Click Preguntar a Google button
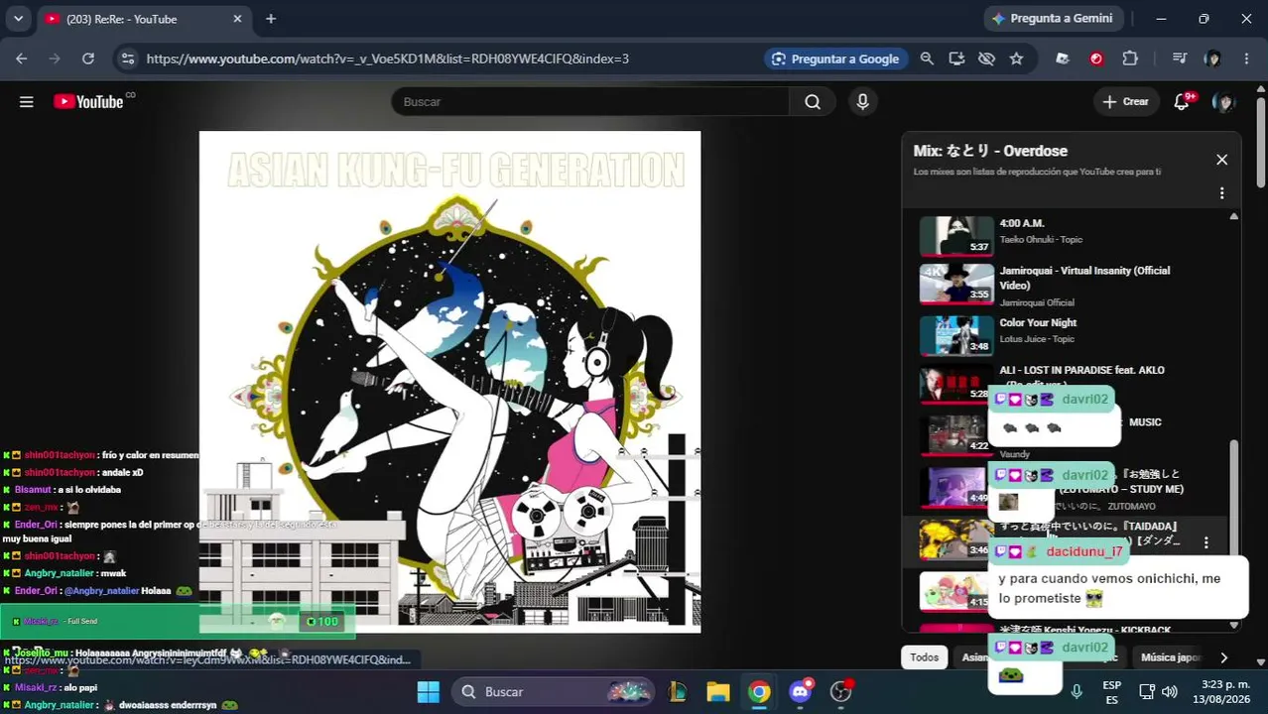Screen dimensions: 1268x714 pos(834,59)
